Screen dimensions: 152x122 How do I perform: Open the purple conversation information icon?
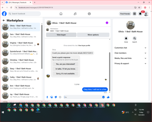tap(107, 23)
